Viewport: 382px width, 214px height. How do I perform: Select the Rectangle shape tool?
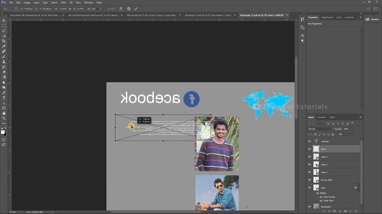pyautogui.click(x=4, y=108)
